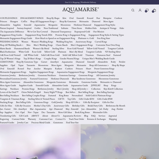Open Top 20 Women's Rings
Viewport: 159px width, 159px height.
tap(10, 59)
